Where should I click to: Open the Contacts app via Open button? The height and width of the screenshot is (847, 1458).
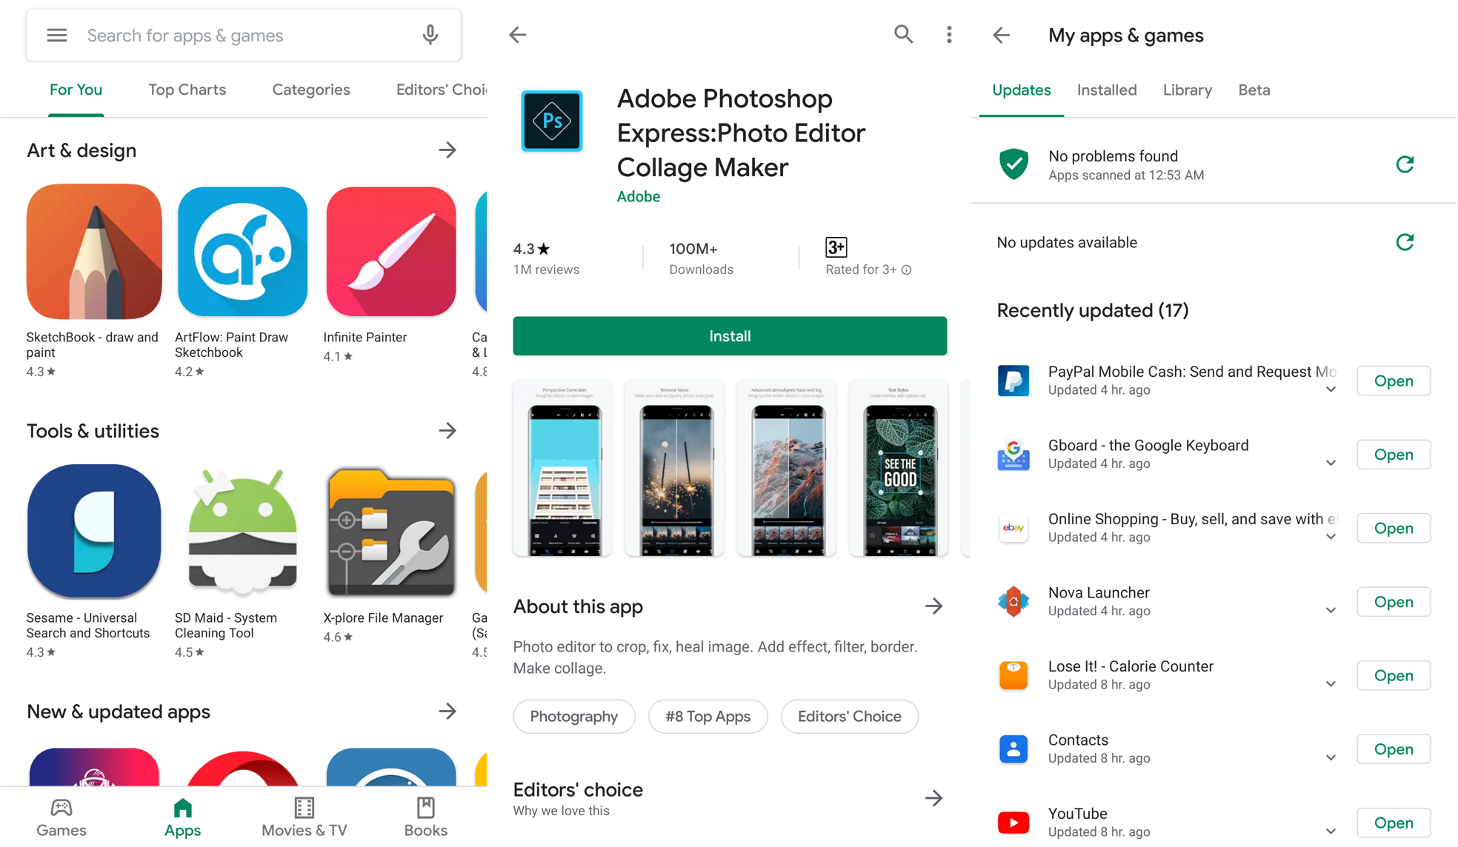tap(1394, 749)
